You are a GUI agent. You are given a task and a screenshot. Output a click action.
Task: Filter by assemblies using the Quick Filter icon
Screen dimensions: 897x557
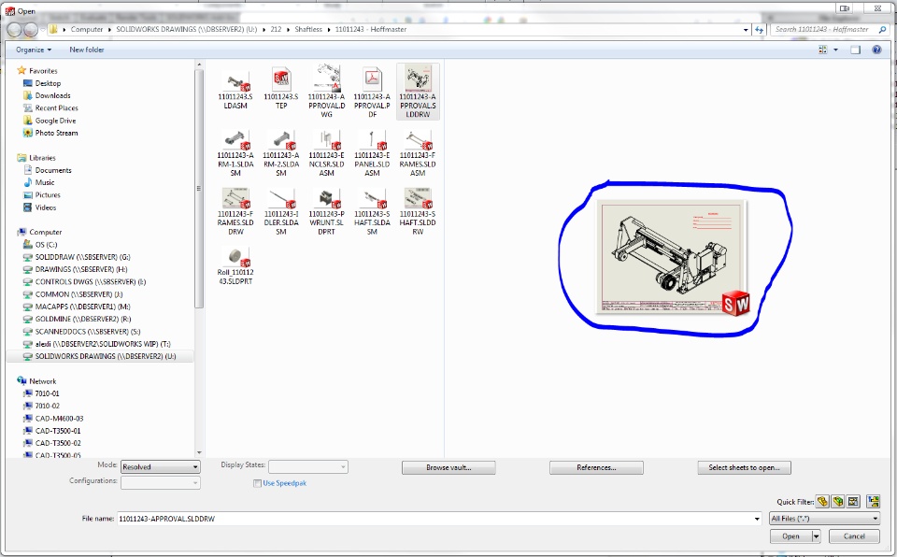tap(837, 502)
